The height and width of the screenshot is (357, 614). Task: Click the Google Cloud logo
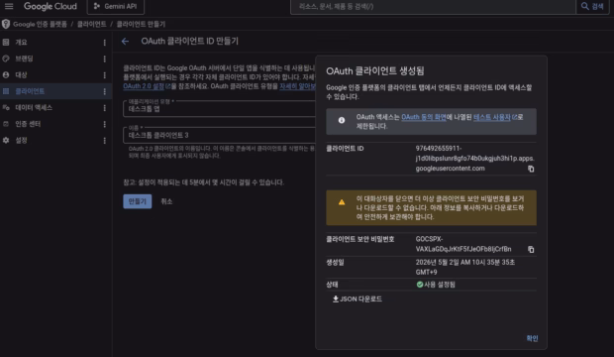click(51, 6)
